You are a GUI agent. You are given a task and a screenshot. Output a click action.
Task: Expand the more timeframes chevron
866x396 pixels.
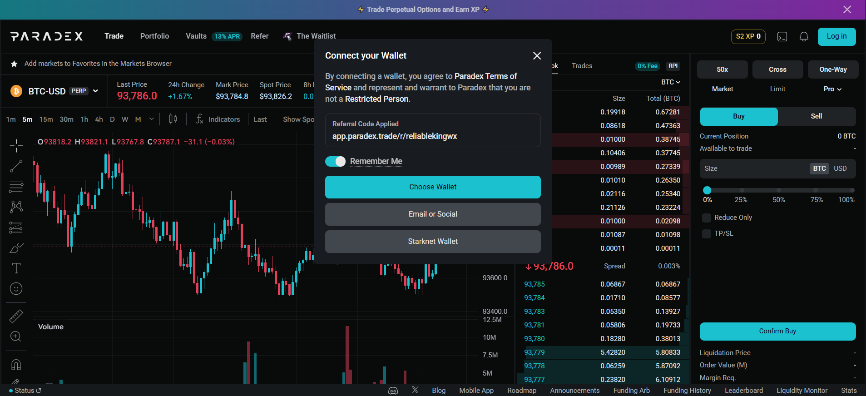click(152, 119)
